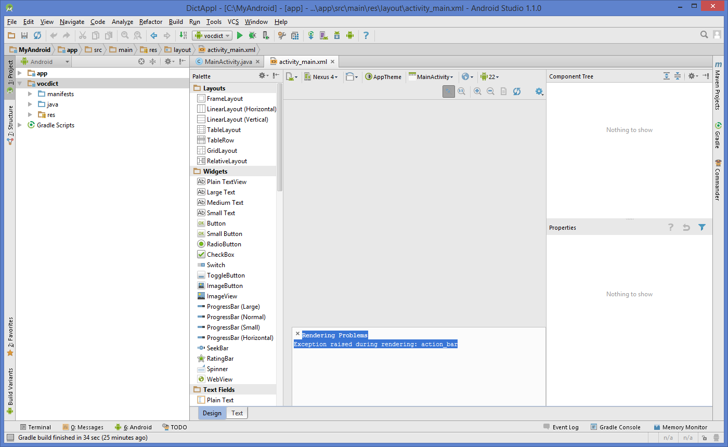Open the vocdict run configuration dropdown
The image size is (728, 447).
click(212, 35)
